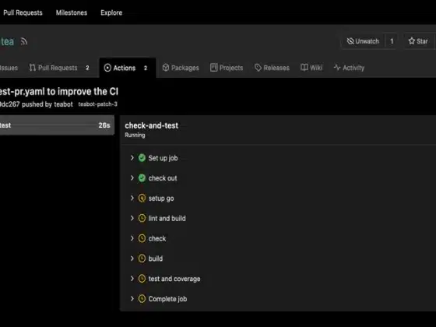
Task: Click the Actions play icon
Action: coord(107,68)
